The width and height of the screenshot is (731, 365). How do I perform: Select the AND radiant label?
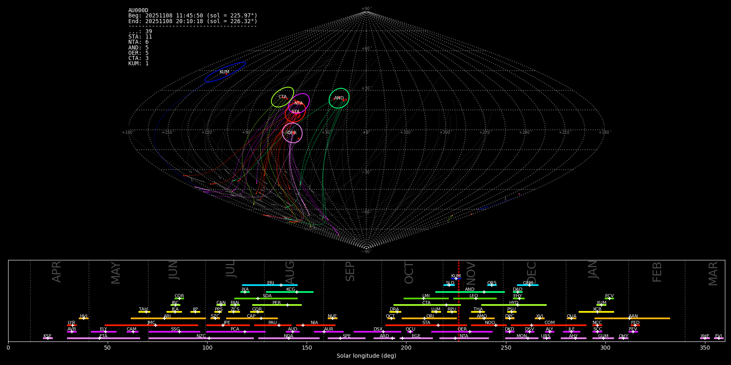pyautogui.click(x=339, y=98)
